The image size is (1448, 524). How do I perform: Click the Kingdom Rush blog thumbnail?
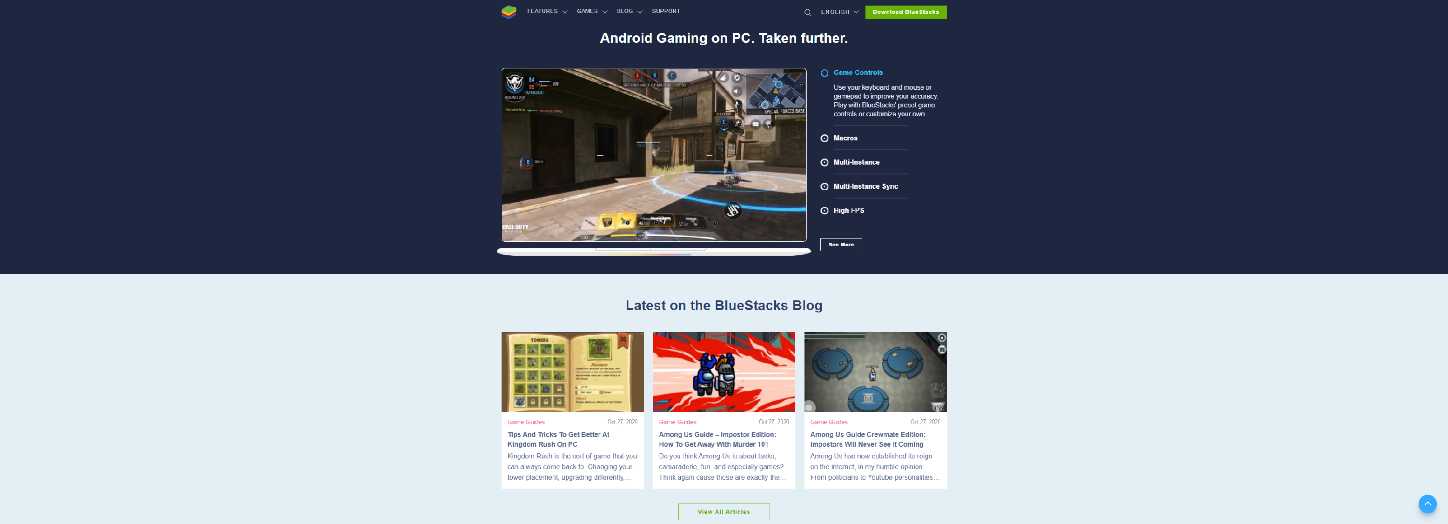573,372
